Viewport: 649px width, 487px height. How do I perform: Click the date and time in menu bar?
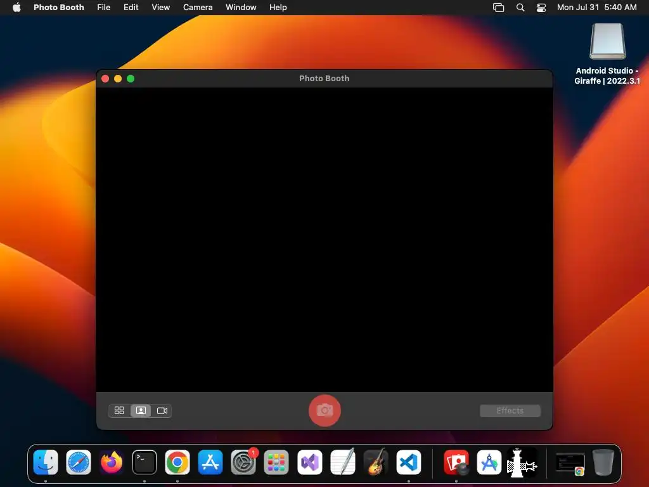596,8
